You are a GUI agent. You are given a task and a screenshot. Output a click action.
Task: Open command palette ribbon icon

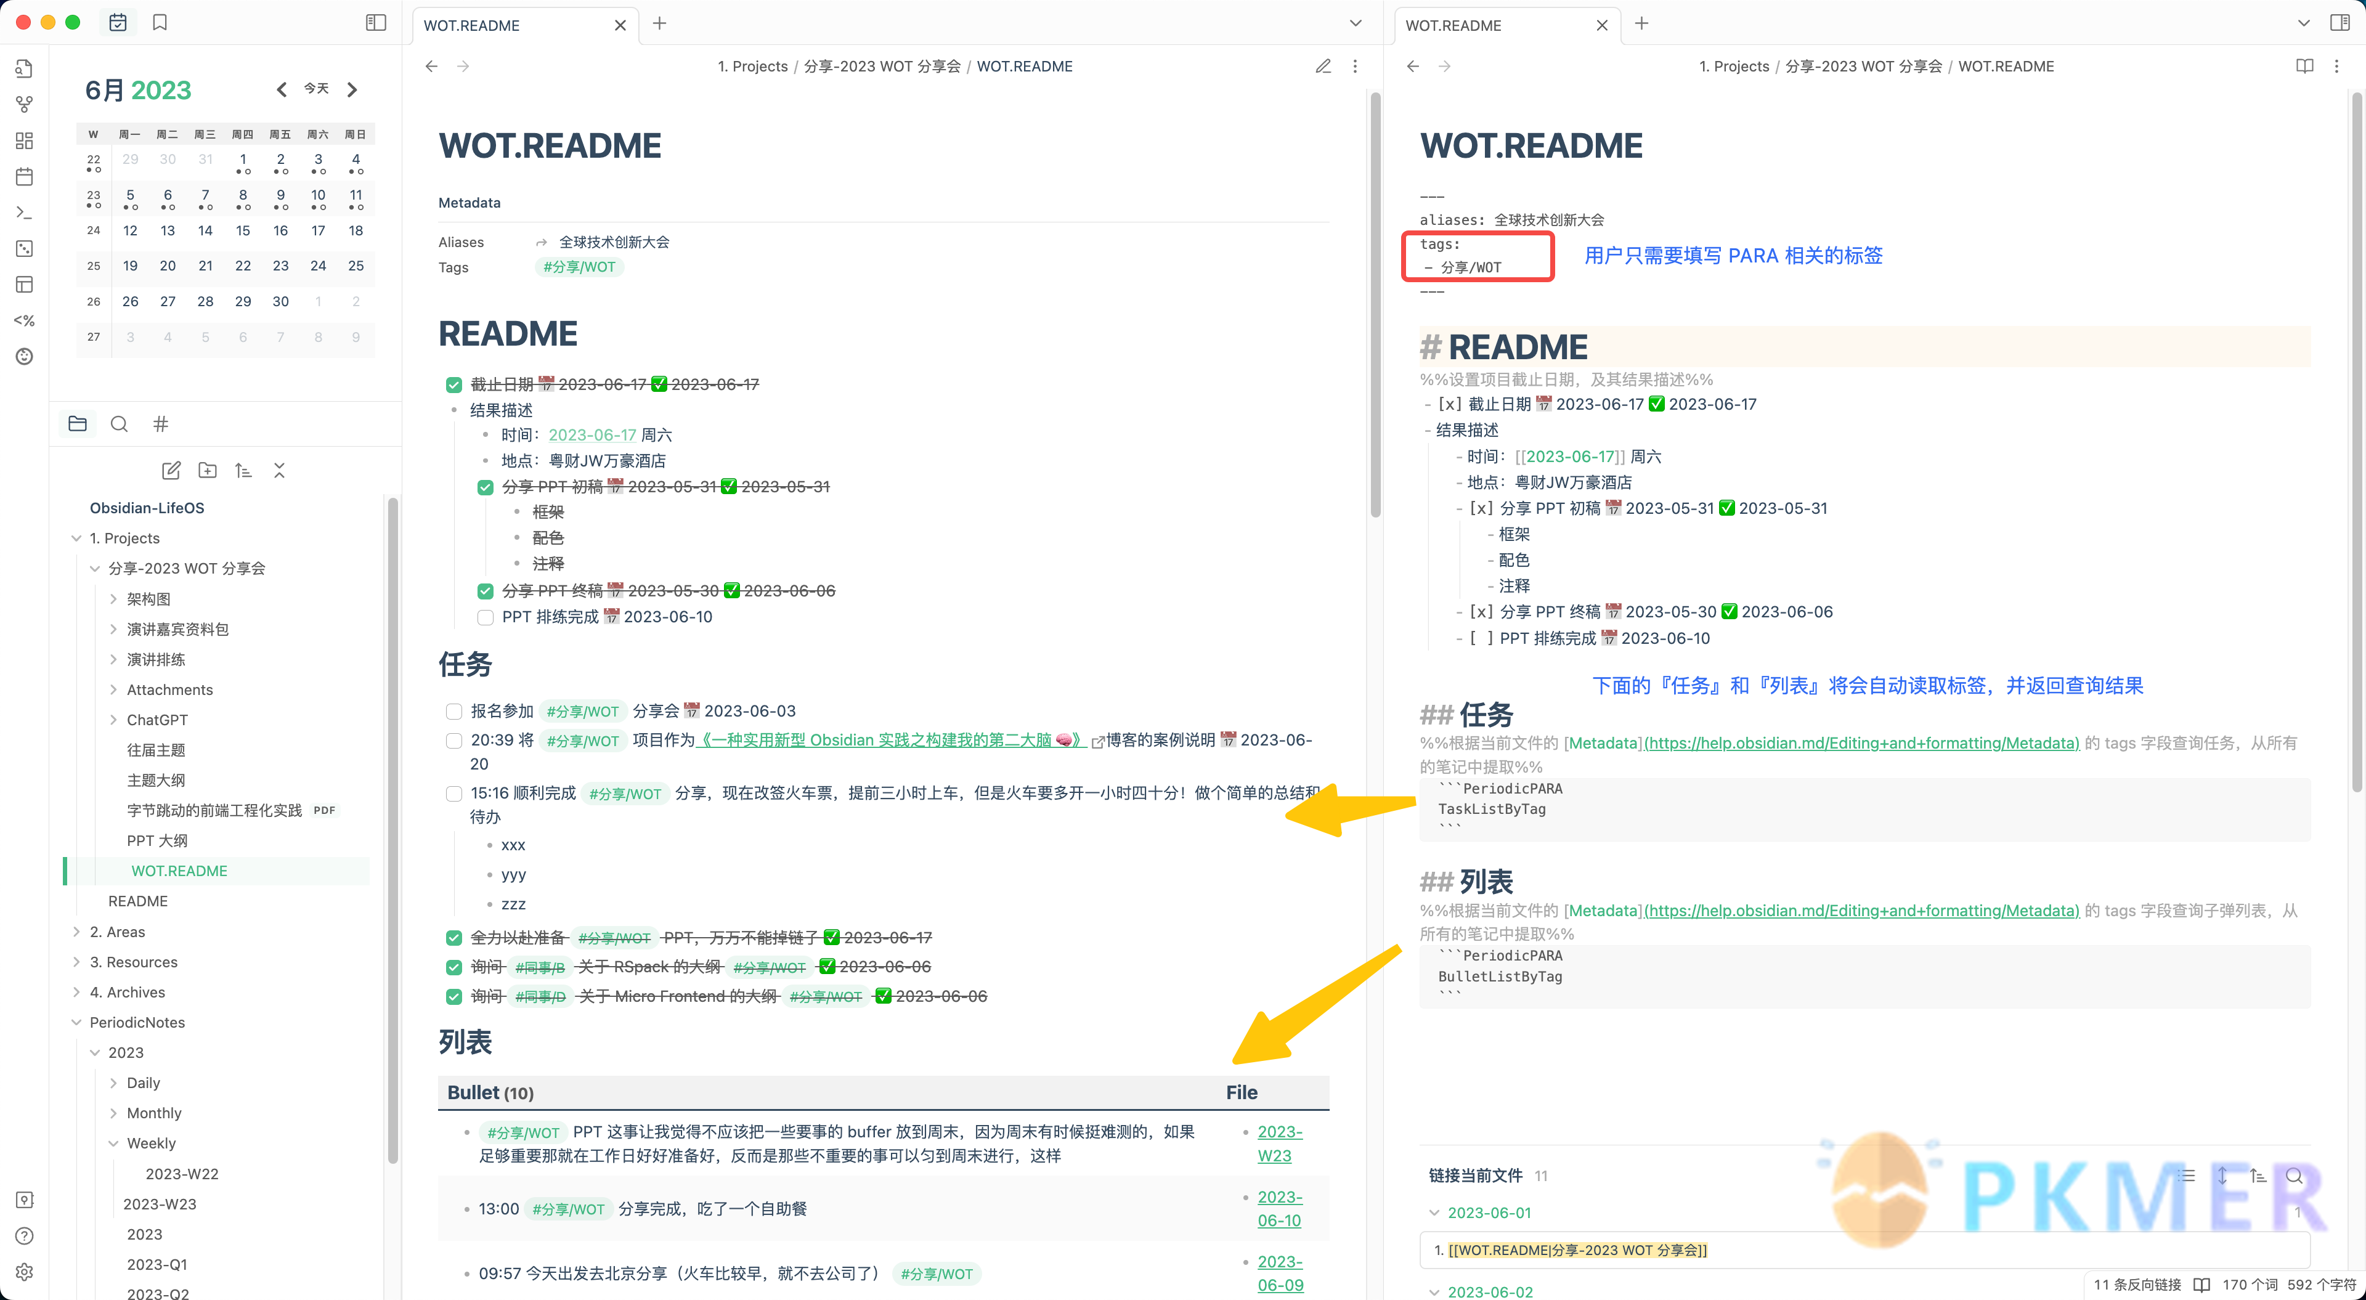[25, 212]
